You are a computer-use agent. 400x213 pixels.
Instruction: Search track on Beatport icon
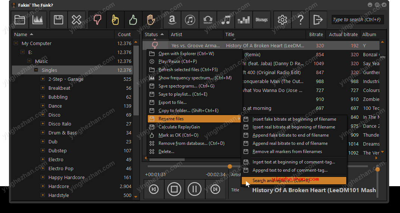(x=208, y=20)
